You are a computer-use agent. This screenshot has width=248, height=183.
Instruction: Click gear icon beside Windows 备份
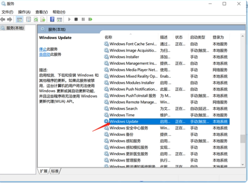click(x=106, y=134)
